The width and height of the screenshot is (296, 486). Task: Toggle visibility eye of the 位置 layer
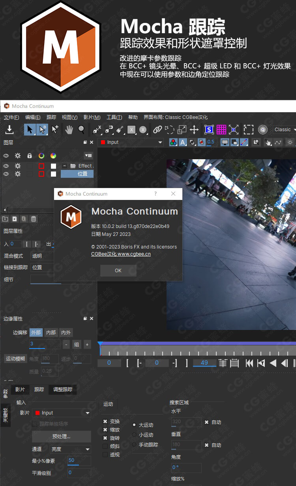(6, 174)
